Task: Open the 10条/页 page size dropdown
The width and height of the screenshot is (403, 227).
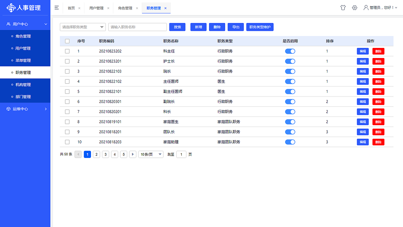Action: click(x=150, y=154)
